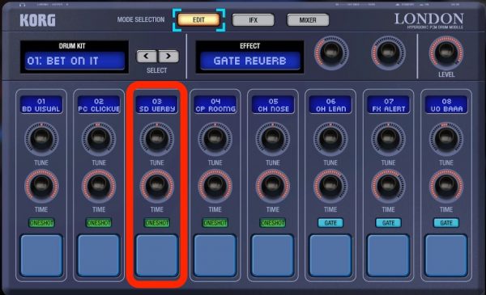Switch to MIXER mode
Image resolution: width=486 pixels, height=295 pixels.
308,20
